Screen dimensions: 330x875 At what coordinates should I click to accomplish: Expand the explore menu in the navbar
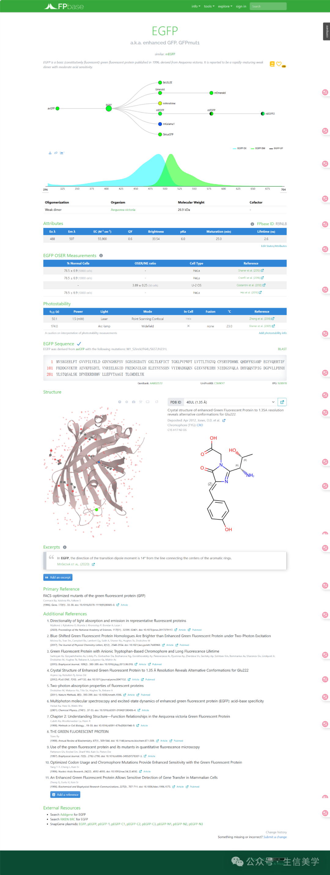(x=225, y=6)
